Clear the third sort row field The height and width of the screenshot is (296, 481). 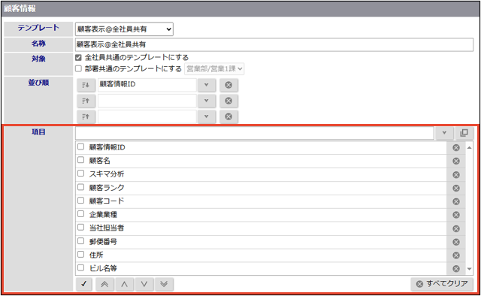click(x=228, y=116)
